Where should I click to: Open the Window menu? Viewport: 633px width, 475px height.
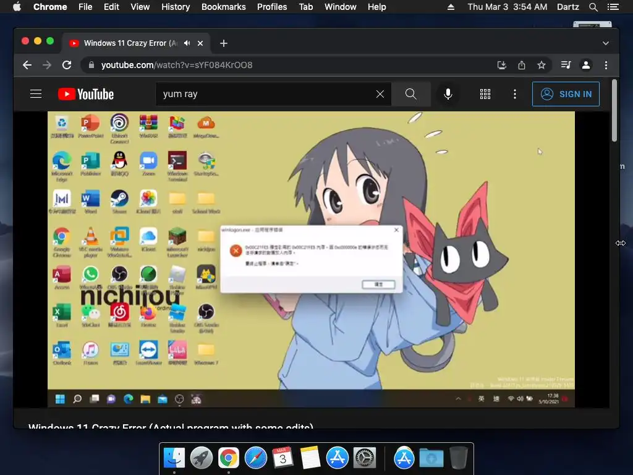341,7
